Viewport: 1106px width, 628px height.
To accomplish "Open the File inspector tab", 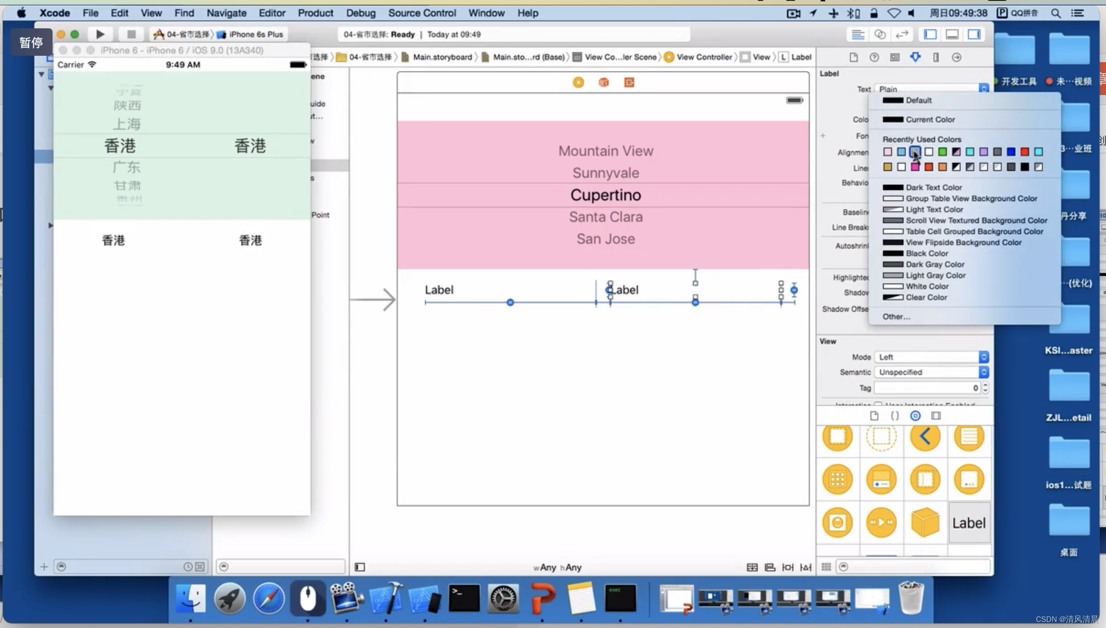I will pos(853,57).
